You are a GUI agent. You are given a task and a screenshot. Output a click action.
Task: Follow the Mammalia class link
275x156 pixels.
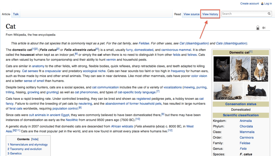[247, 132]
